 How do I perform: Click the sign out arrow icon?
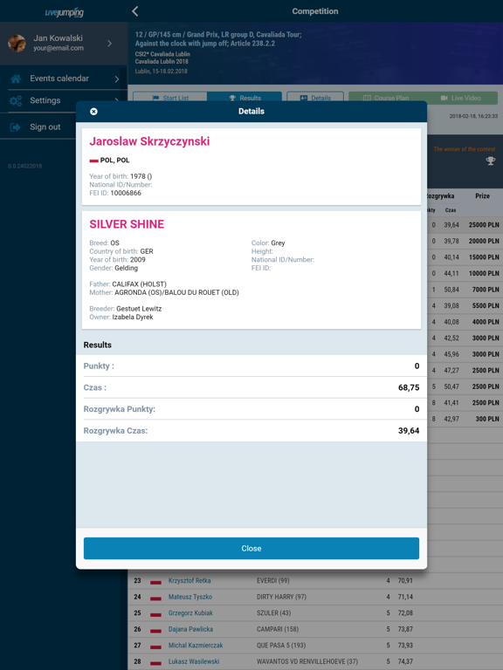pyautogui.click(x=16, y=127)
